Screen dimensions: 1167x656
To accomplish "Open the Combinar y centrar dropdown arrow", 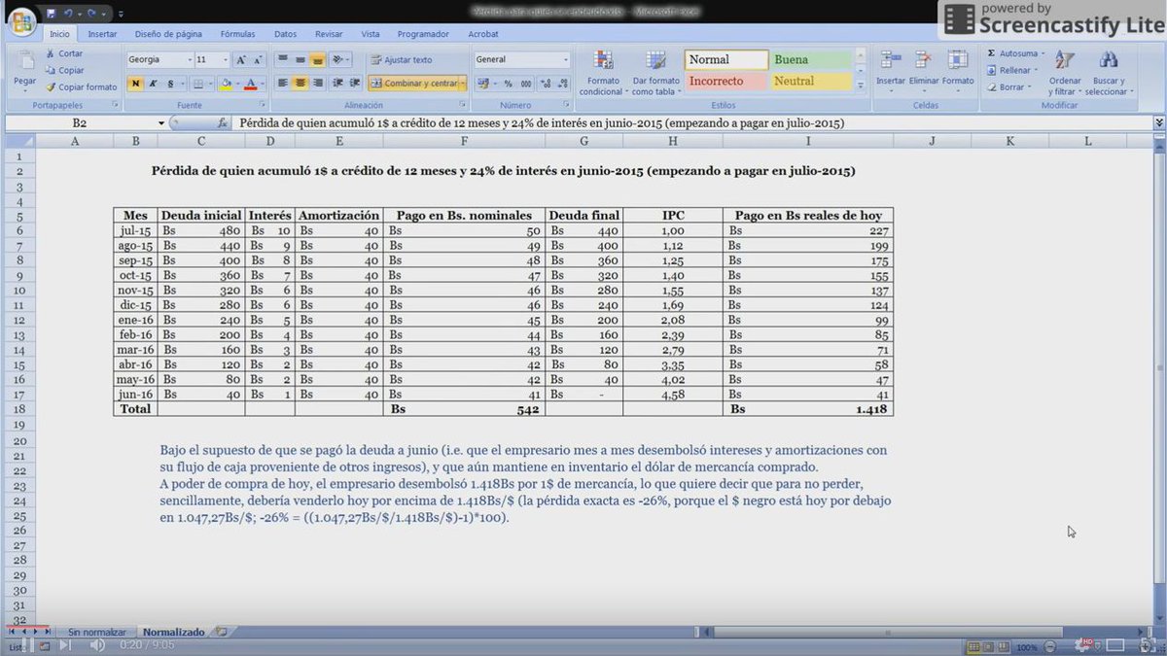I will click(463, 84).
